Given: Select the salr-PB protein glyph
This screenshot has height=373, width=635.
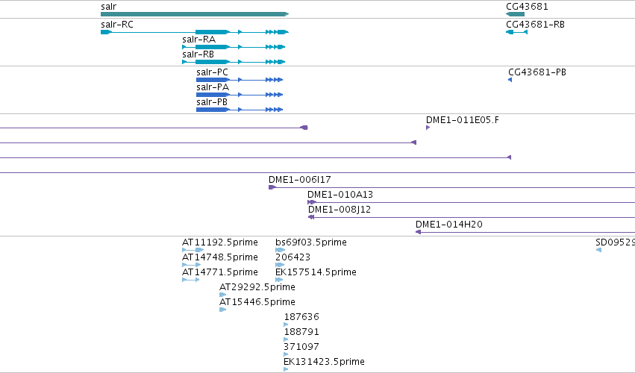Looking at the screenshot, I should tap(240, 110).
